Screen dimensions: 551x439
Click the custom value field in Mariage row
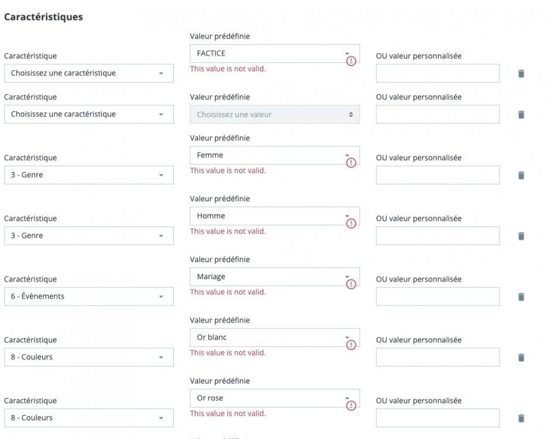pos(437,296)
